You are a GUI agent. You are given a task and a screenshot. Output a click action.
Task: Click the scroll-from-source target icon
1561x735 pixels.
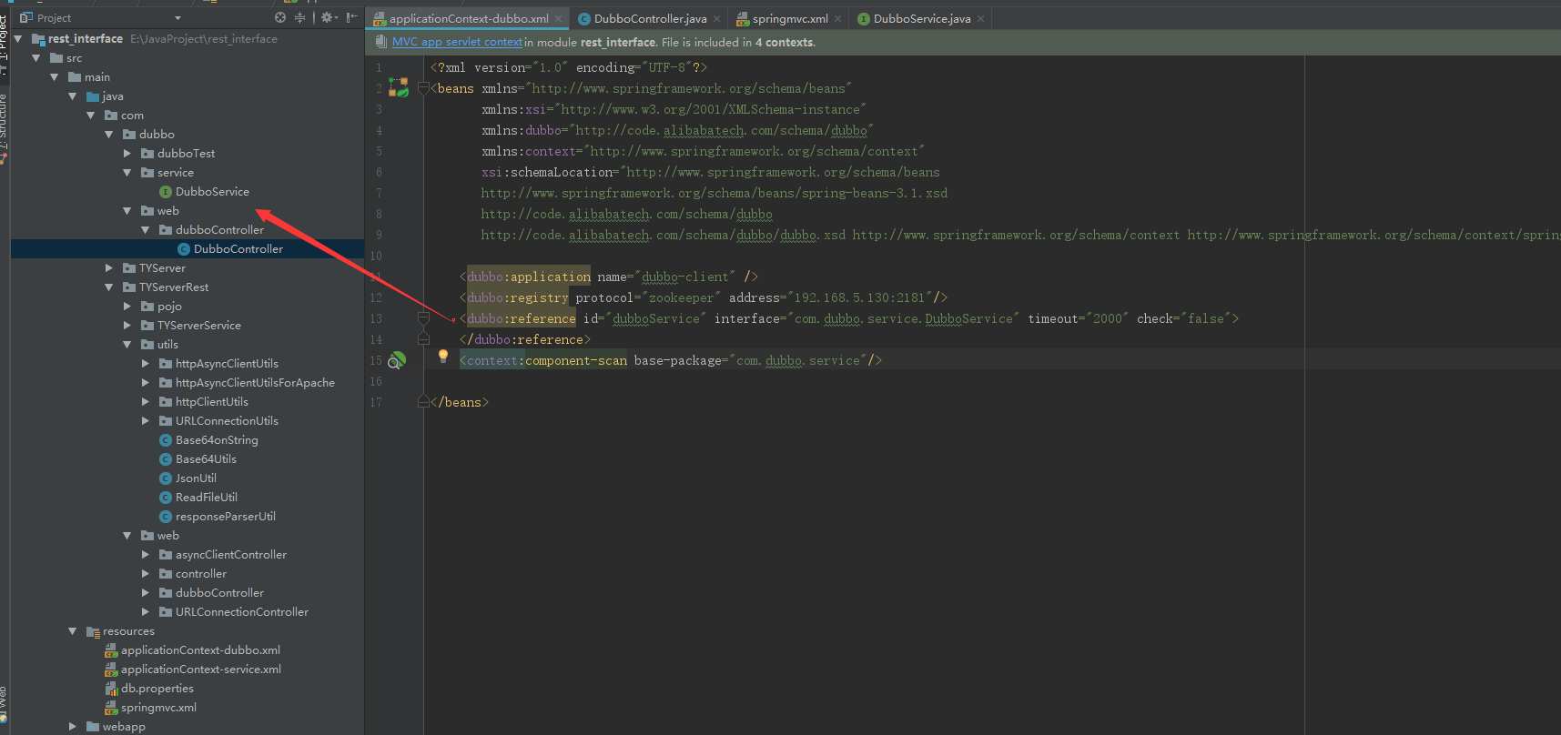[x=280, y=17]
